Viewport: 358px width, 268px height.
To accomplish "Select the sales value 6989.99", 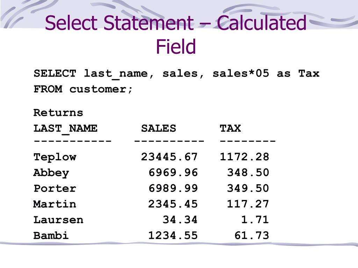I will [x=173, y=188].
